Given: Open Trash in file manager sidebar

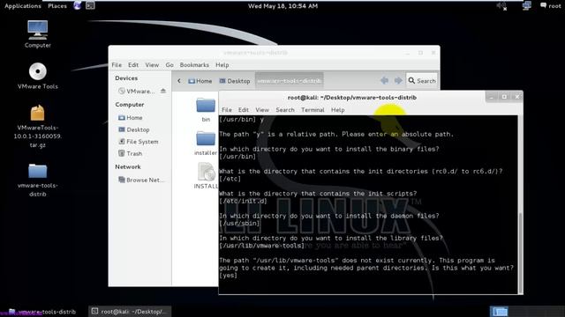Looking at the screenshot, I should [131, 153].
